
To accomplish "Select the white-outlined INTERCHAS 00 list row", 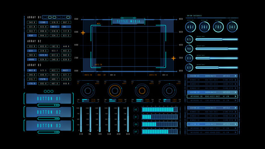I will click(212, 96).
